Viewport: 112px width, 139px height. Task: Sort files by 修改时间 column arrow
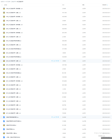[x=108, y=5]
